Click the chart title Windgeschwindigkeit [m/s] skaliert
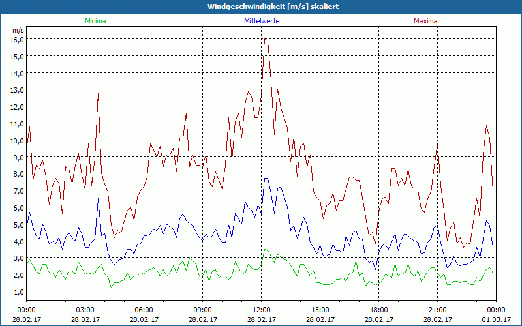Screen dimensions: 522x326 (x=273, y=7)
